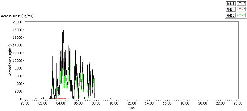Click the 18:00 time tick label

pyautogui.click(x=185, y=103)
